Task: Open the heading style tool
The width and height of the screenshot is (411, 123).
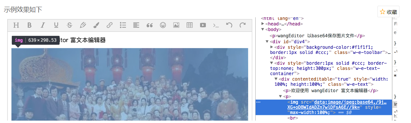Action: coord(16,25)
